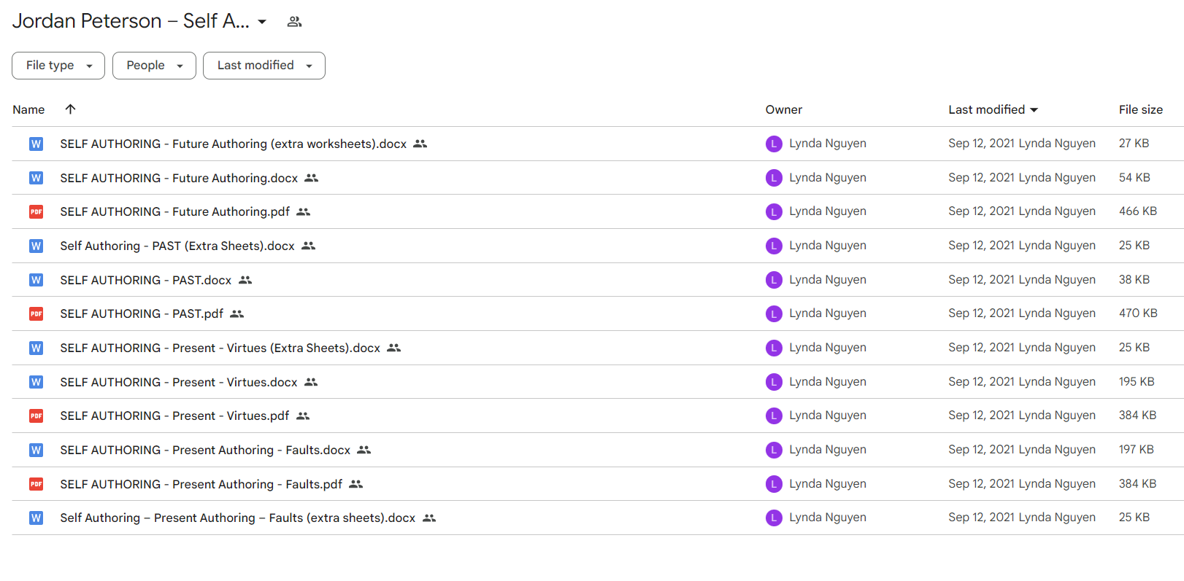Click owner name in Present - Virtues.docx row
Viewport: 1184px width, 581px height.
click(x=828, y=382)
